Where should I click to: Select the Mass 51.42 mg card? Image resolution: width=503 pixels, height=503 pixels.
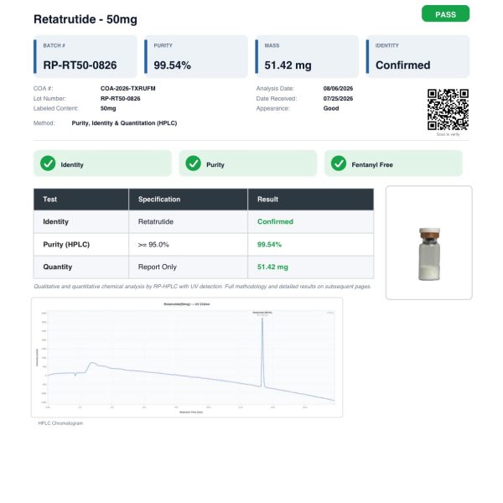(x=307, y=56)
